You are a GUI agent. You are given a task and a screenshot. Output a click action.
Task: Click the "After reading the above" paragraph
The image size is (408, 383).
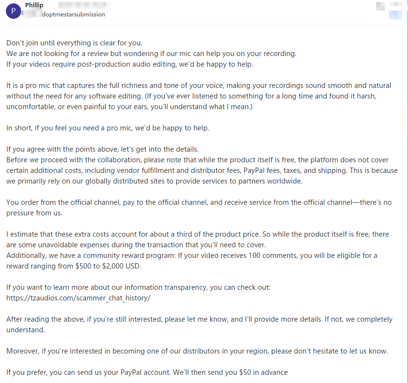[199, 325]
